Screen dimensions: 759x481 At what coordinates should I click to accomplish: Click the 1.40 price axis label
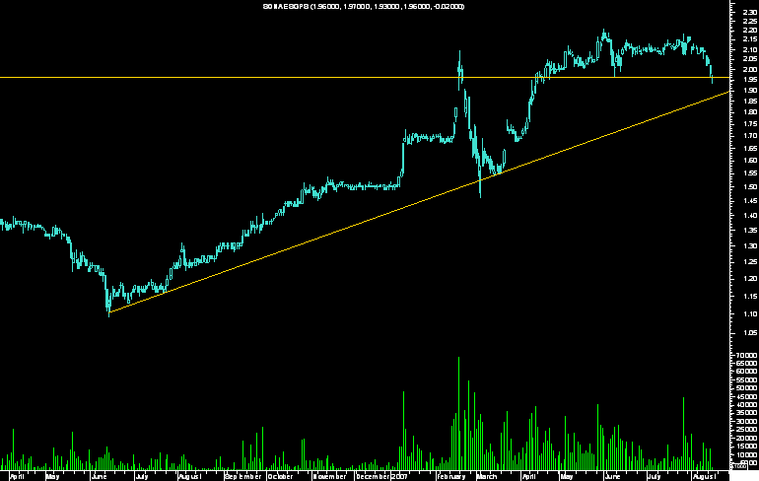click(x=749, y=216)
